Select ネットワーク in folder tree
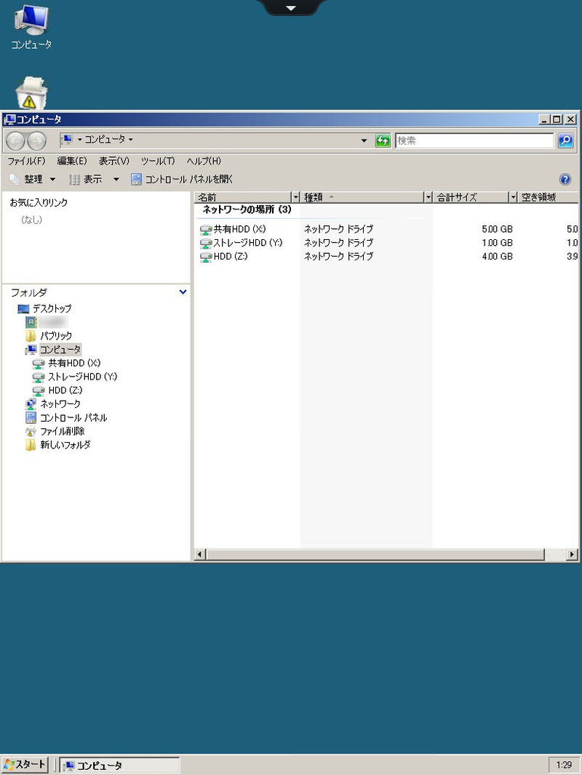Viewport: 582px width, 775px height. point(60,403)
